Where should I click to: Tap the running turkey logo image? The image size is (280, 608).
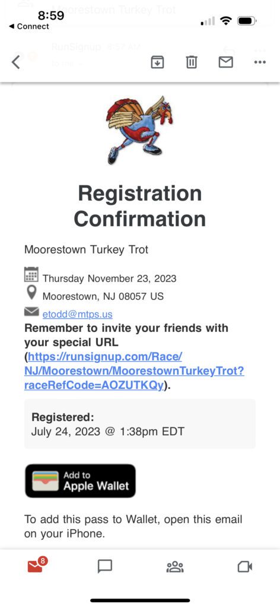pyautogui.click(x=140, y=130)
